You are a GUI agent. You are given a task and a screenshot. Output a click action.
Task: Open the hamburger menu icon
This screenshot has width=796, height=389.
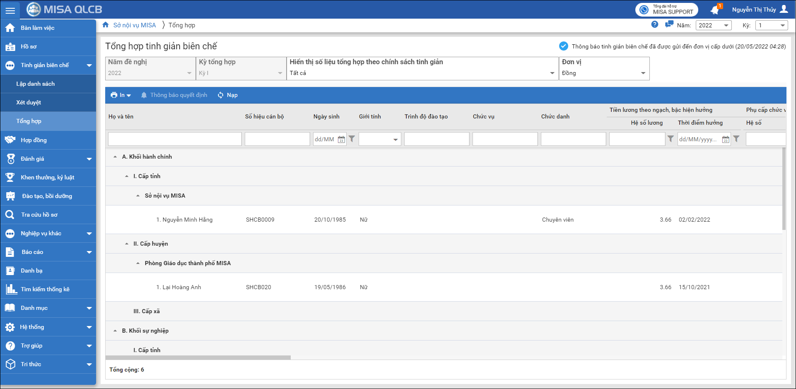(10, 10)
